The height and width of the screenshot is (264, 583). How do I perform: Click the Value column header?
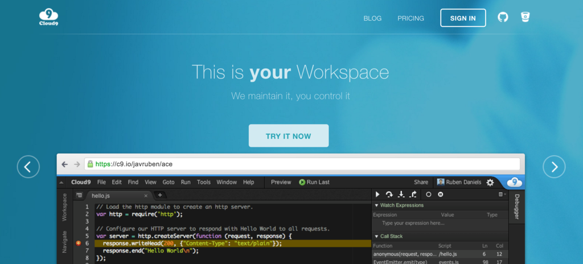coord(447,215)
